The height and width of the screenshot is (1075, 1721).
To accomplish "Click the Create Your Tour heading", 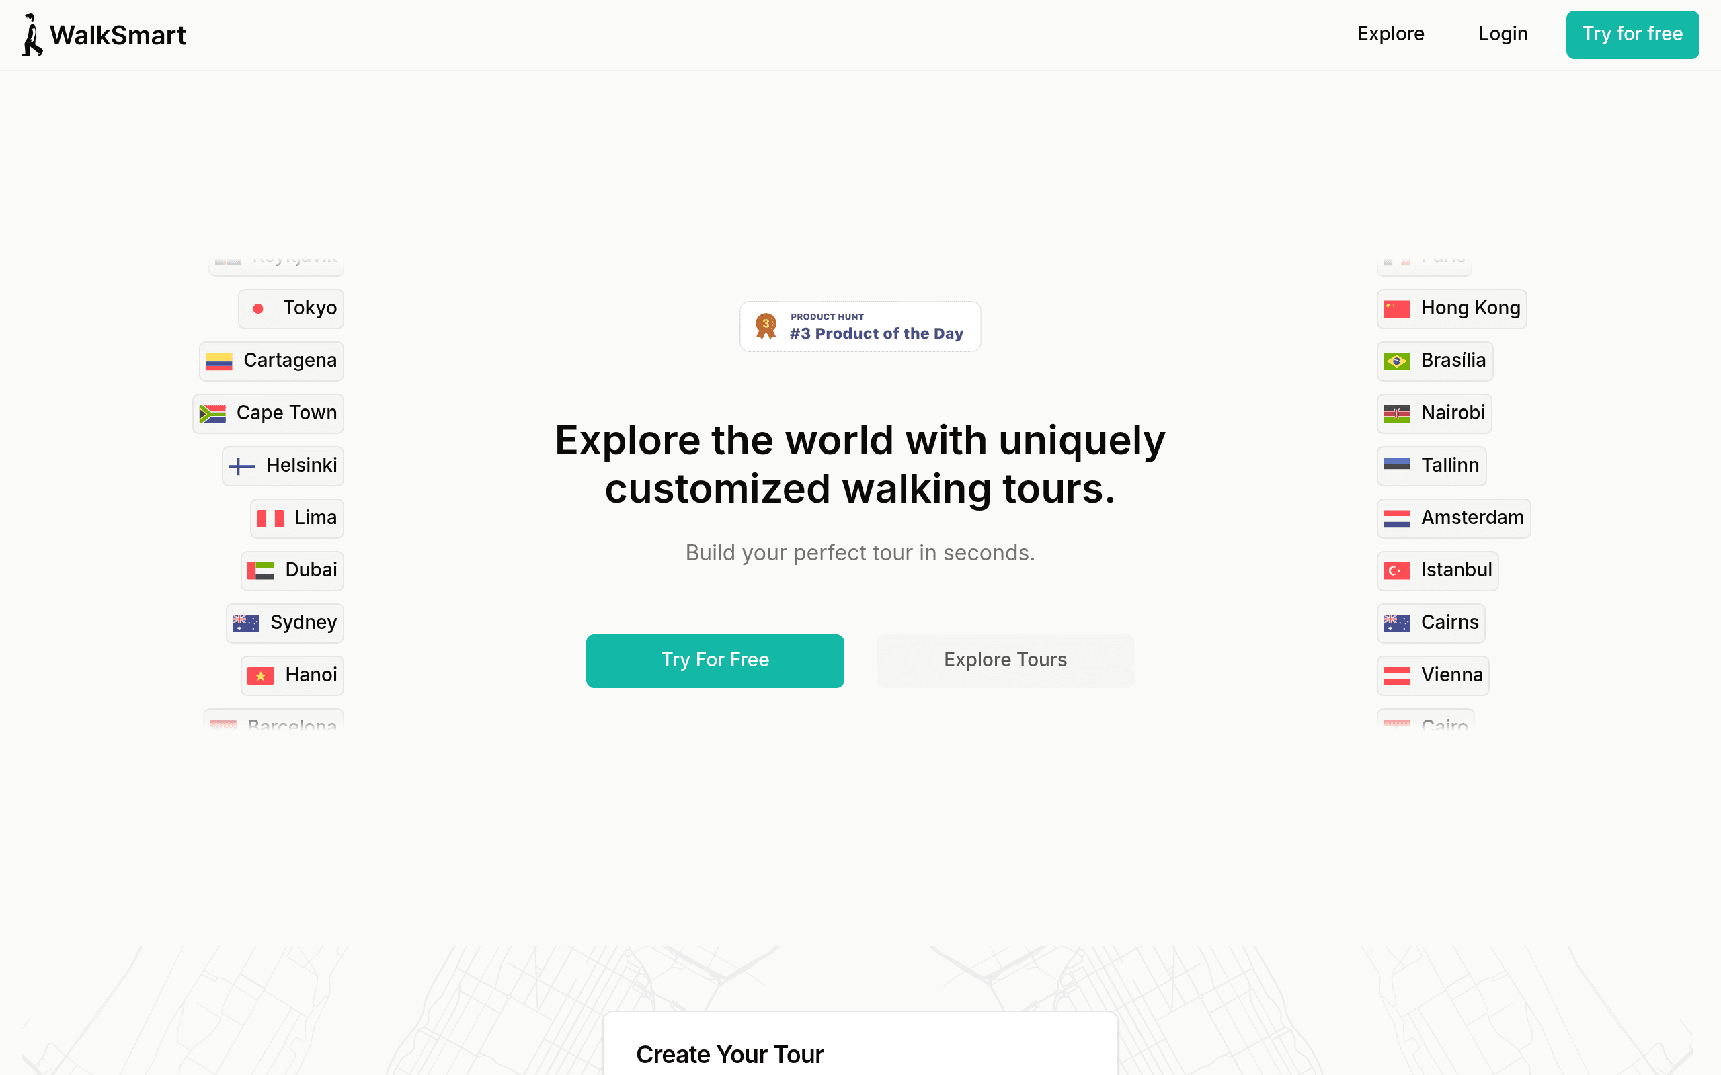I will pyautogui.click(x=729, y=1054).
